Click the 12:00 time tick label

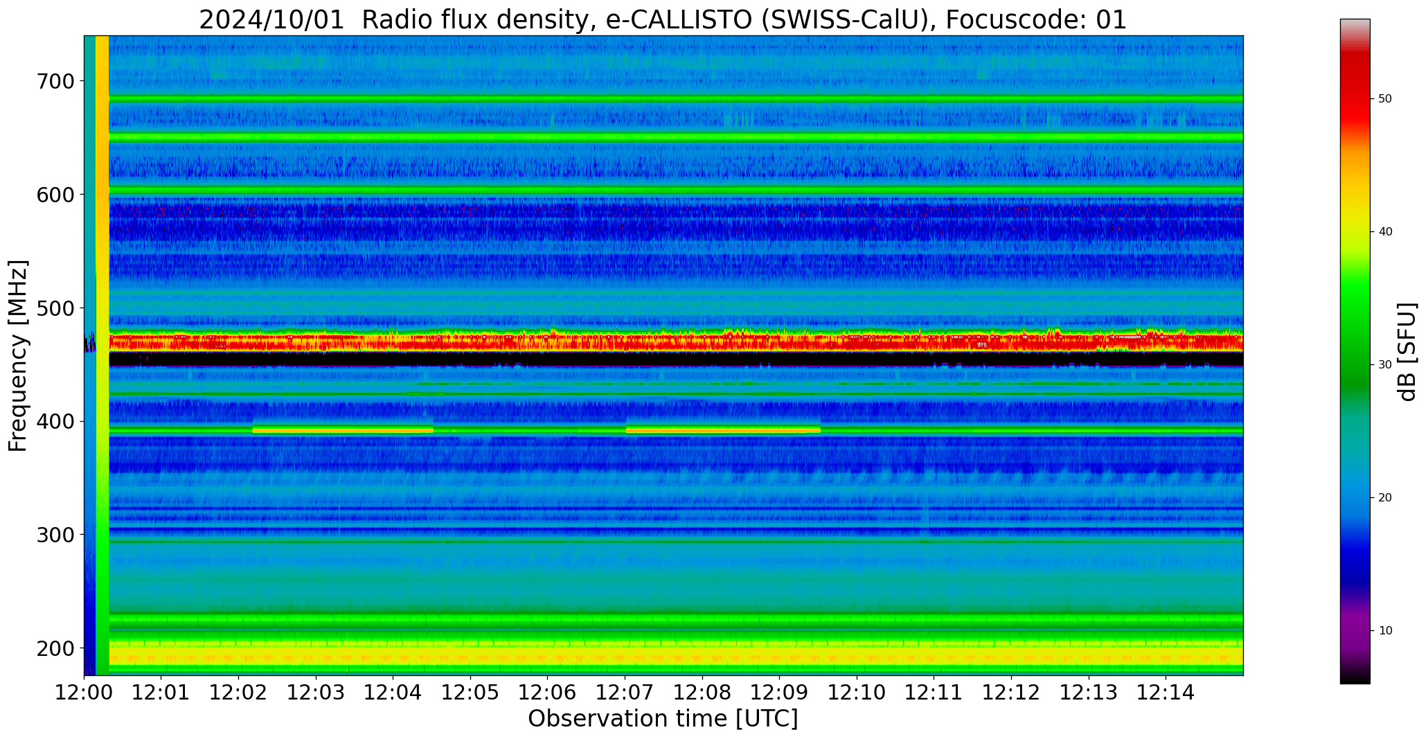[84, 692]
